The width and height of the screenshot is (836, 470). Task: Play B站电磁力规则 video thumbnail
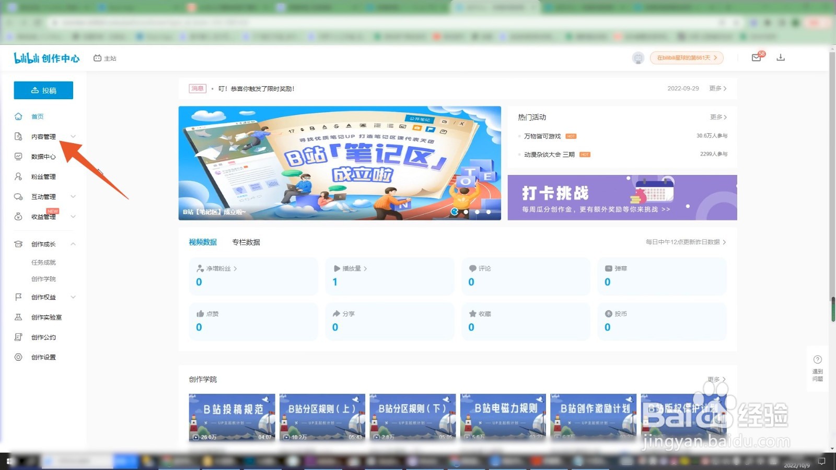(503, 418)
